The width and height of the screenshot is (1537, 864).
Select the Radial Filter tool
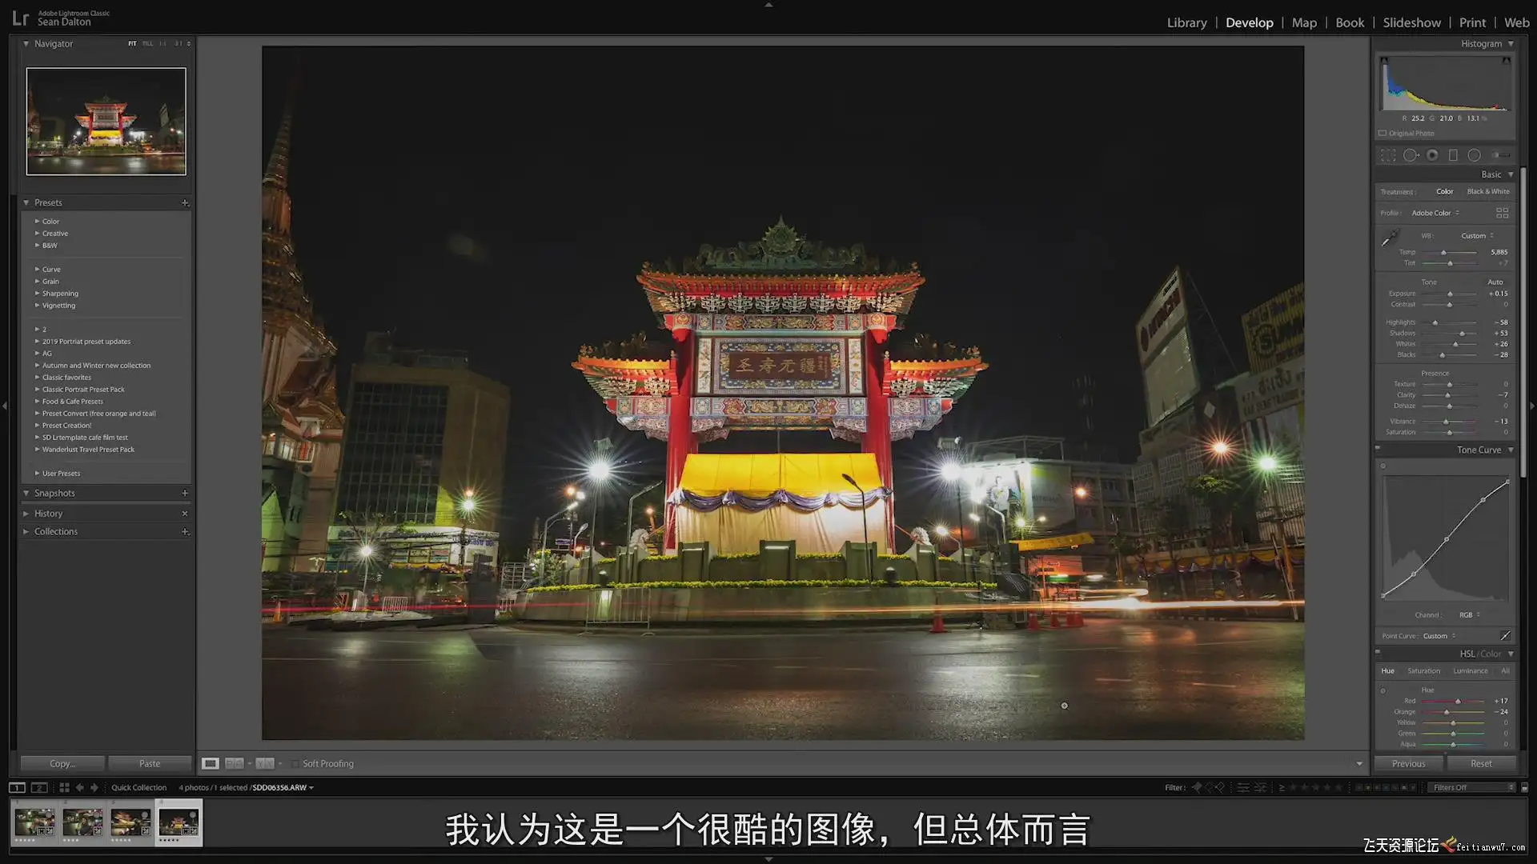coord(1474,155)
